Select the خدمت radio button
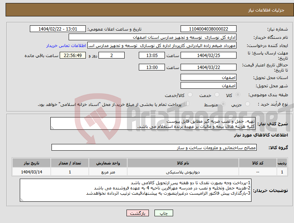 coord(217,95)
